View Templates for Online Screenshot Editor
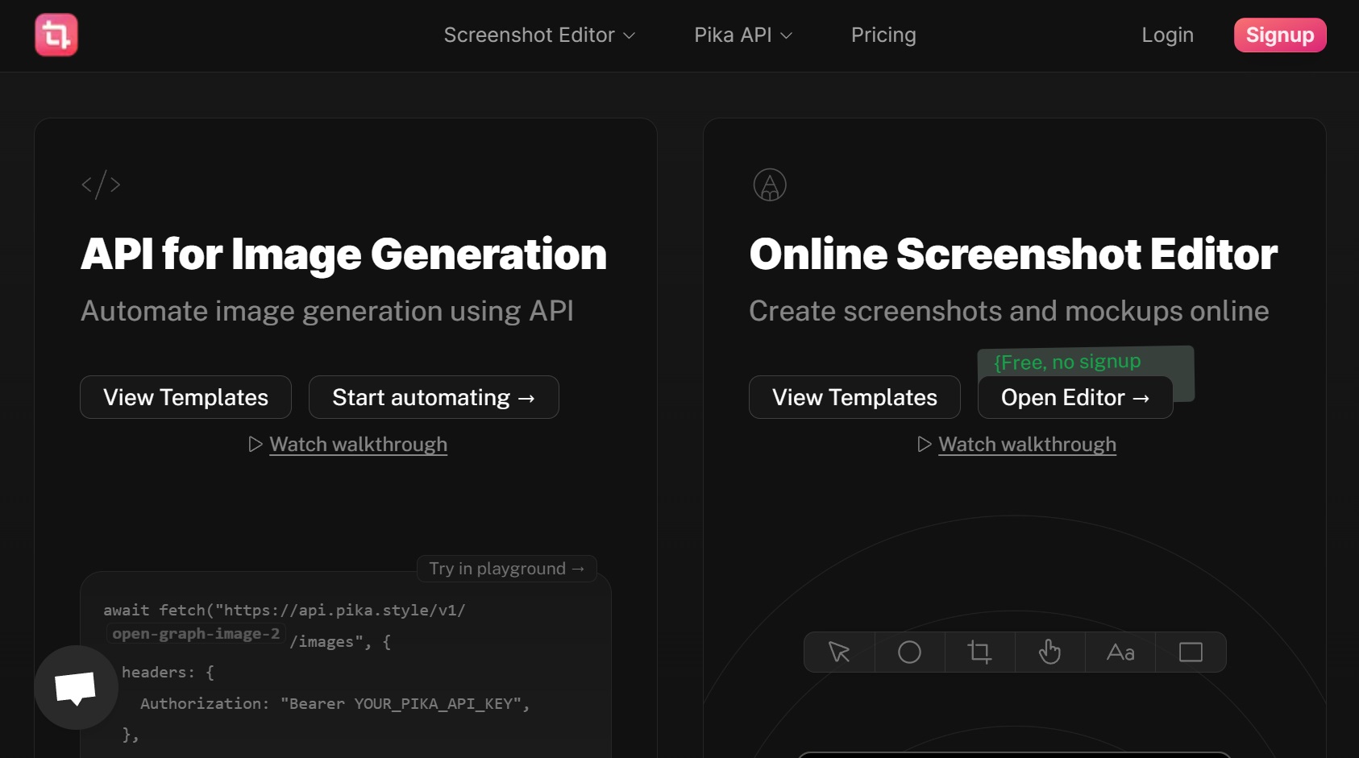The width and height of the screenshot is (1359, 758). point(854,397)
